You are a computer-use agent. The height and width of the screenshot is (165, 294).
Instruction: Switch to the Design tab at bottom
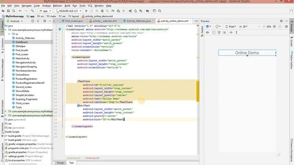coord(60,163)
